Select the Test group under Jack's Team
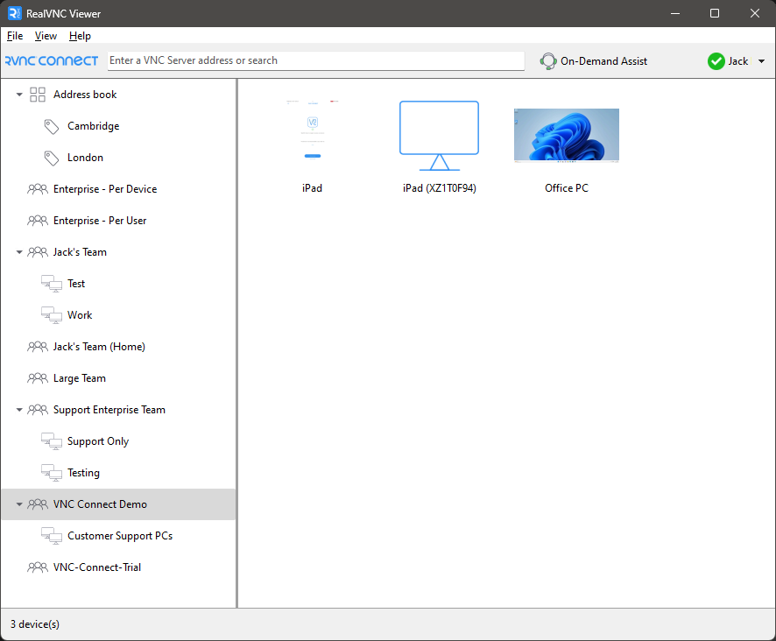 tap(76, 284)
